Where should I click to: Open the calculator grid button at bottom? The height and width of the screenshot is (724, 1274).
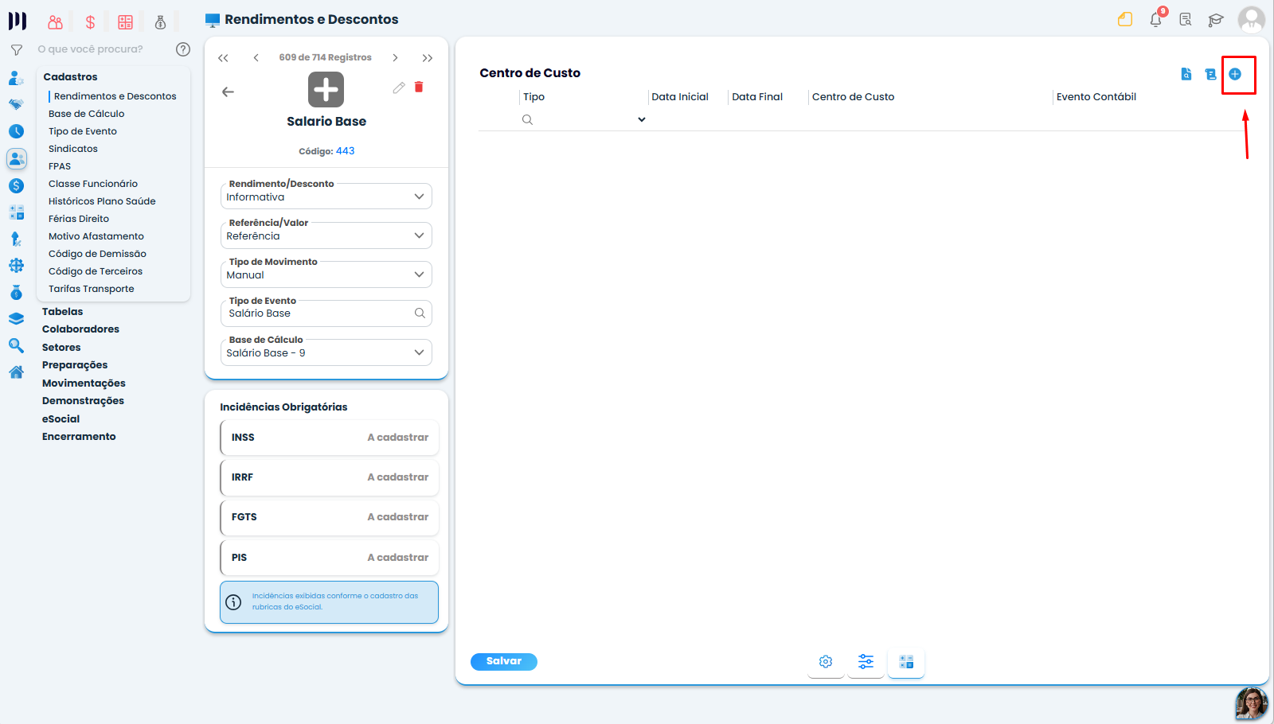click(x=906, y=662)
